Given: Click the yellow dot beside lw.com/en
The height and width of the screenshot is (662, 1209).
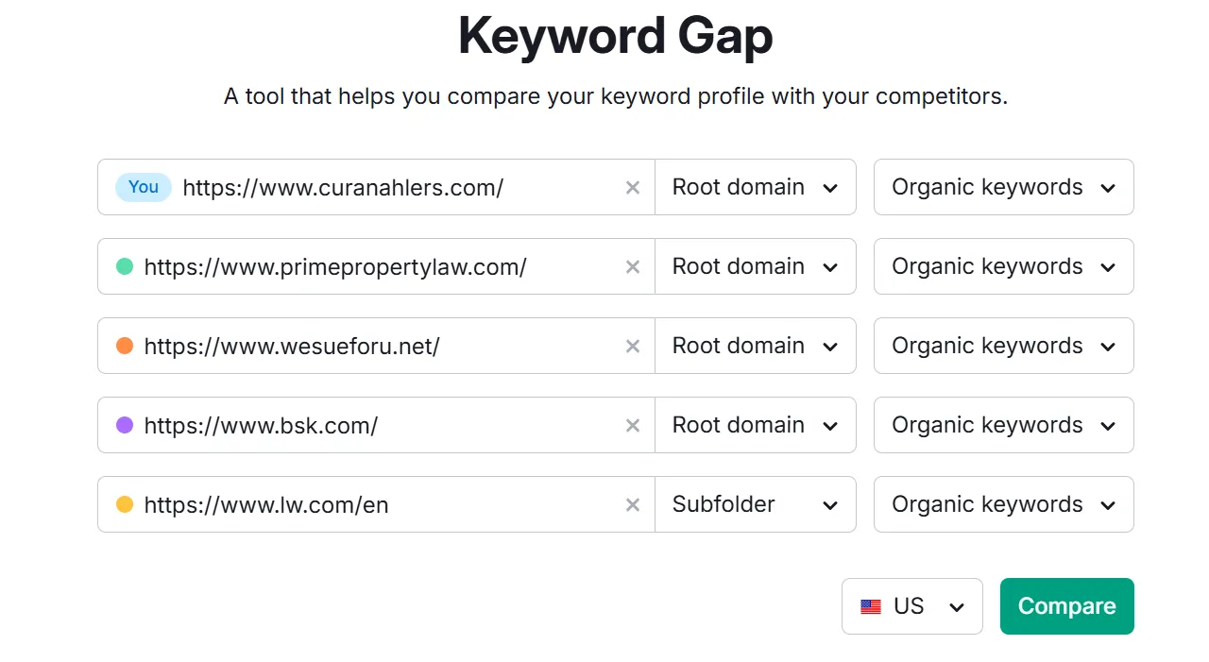Looking at the screenshot, I should point(125,505).
